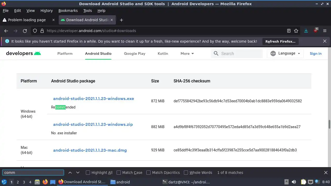This screenshot has width=331, height=186.
Task: Open the History menu
Action: pos(47,11)
